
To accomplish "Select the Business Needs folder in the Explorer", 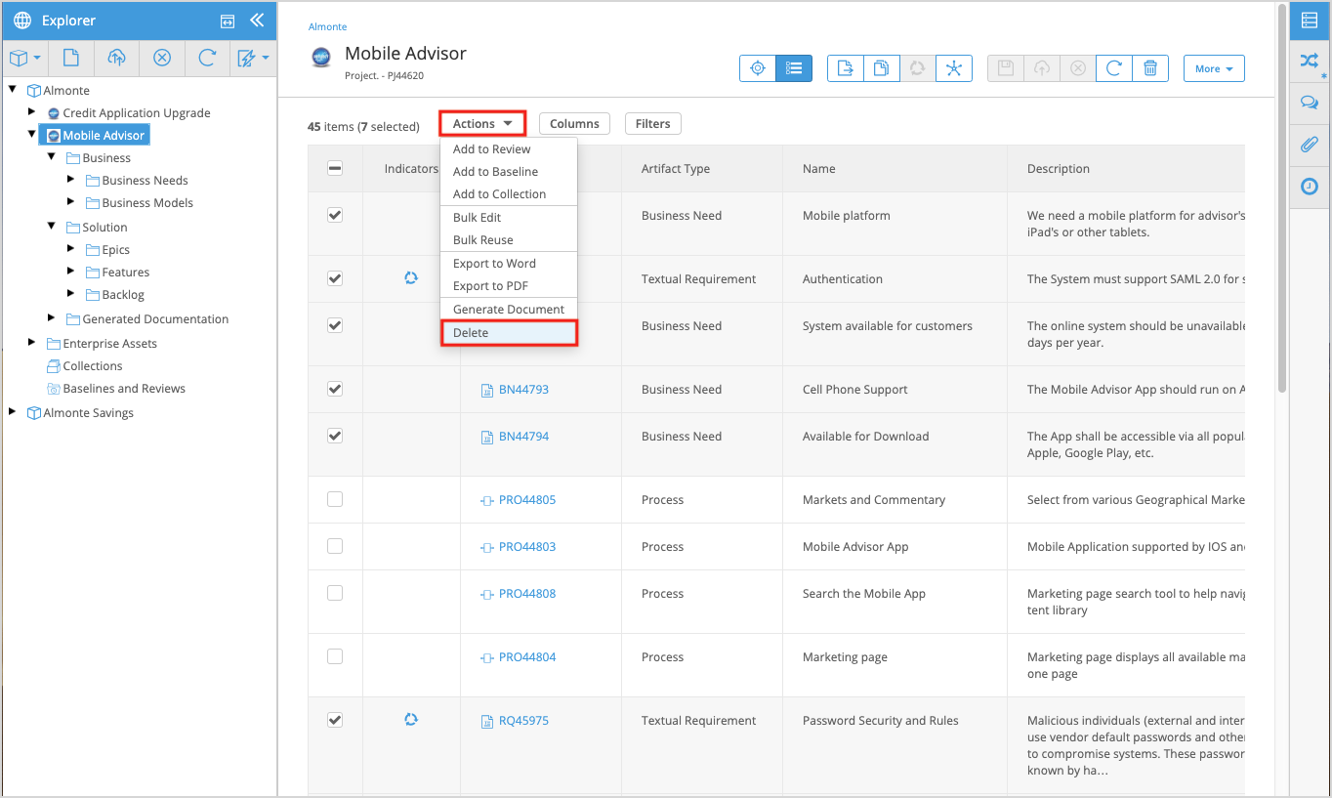I will click(146, 180).
